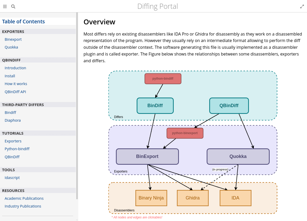Click the search magnifier icon
307x221 pixels.
coord(13,6)
